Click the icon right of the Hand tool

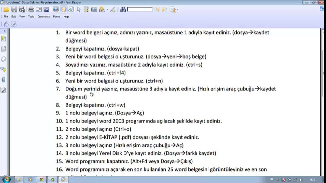pyautogui.click(x=71, y=10)
